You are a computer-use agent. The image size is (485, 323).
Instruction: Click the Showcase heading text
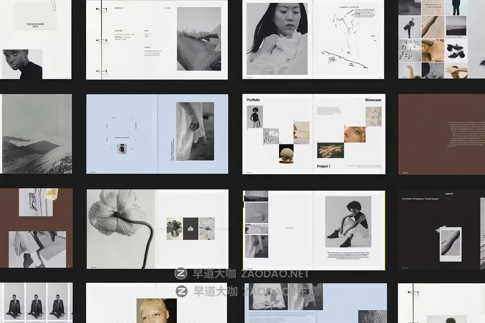tap(373, 100)
